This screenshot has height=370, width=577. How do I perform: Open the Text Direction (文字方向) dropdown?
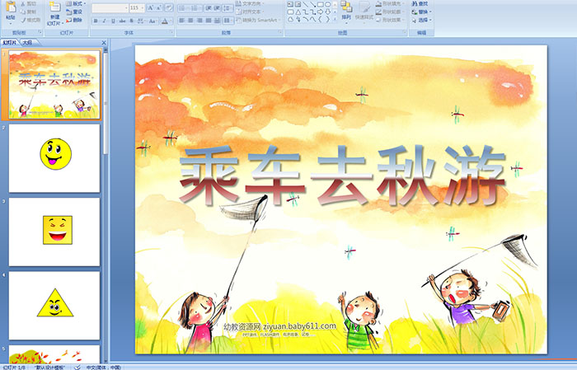point(250,3)
